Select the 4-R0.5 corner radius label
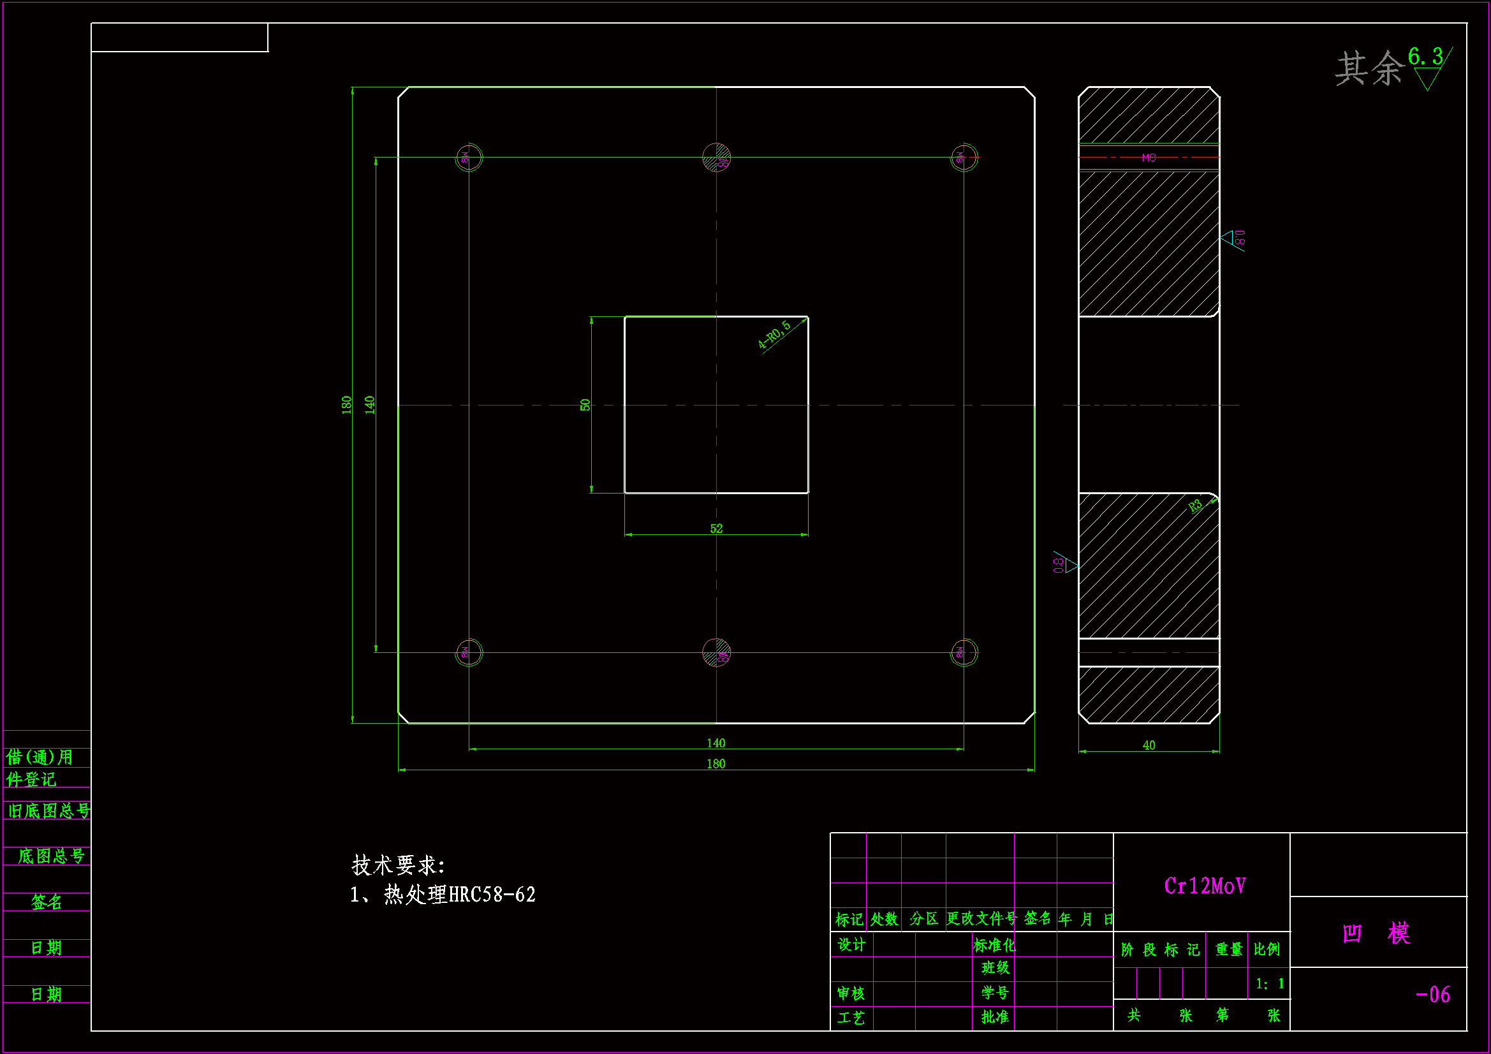This screenshot has height=1054, width=1491. click(774, 335)
